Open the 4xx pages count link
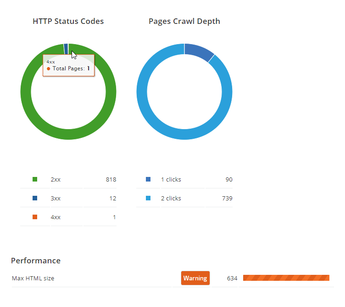 coord(114,217)
